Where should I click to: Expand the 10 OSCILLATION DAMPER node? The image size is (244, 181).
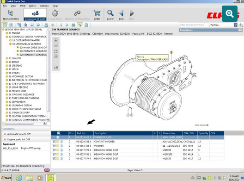click(11, 40)
